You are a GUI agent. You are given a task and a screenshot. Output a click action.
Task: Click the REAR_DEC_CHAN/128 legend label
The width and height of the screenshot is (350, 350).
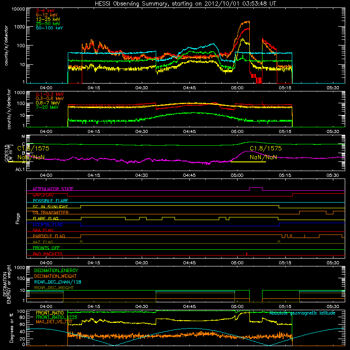58,282
